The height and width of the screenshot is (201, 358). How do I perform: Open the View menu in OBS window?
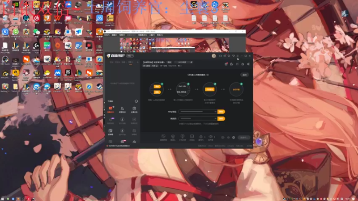(122, 35)
